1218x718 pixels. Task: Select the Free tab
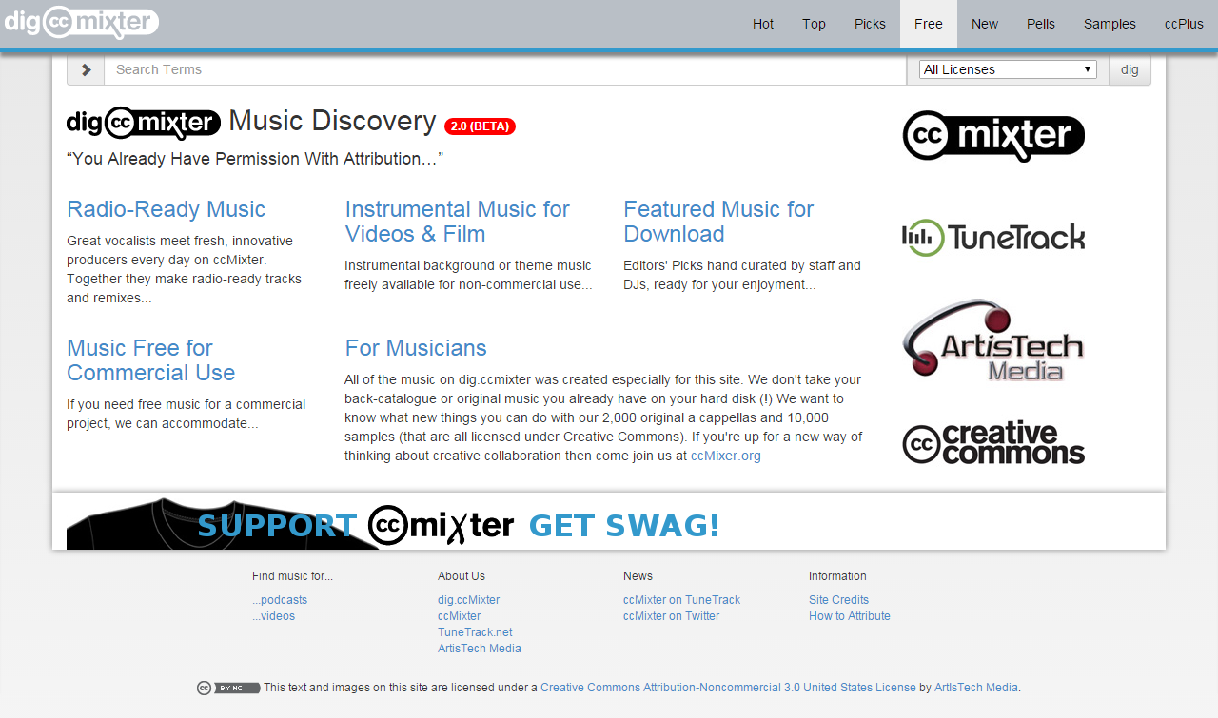point(929,24)
